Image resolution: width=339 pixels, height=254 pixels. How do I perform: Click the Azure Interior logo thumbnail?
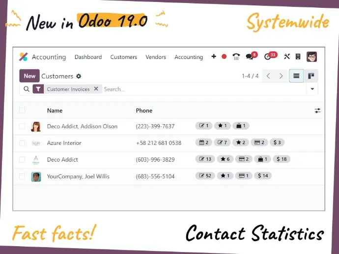(x=36, y=143)
